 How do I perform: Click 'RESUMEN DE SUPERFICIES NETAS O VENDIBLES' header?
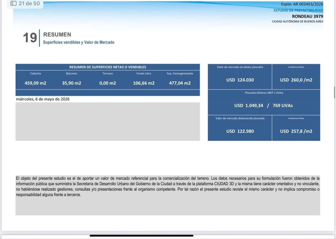(108, 67)
